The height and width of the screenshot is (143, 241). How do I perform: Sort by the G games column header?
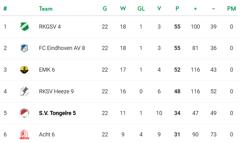point(105,9)
